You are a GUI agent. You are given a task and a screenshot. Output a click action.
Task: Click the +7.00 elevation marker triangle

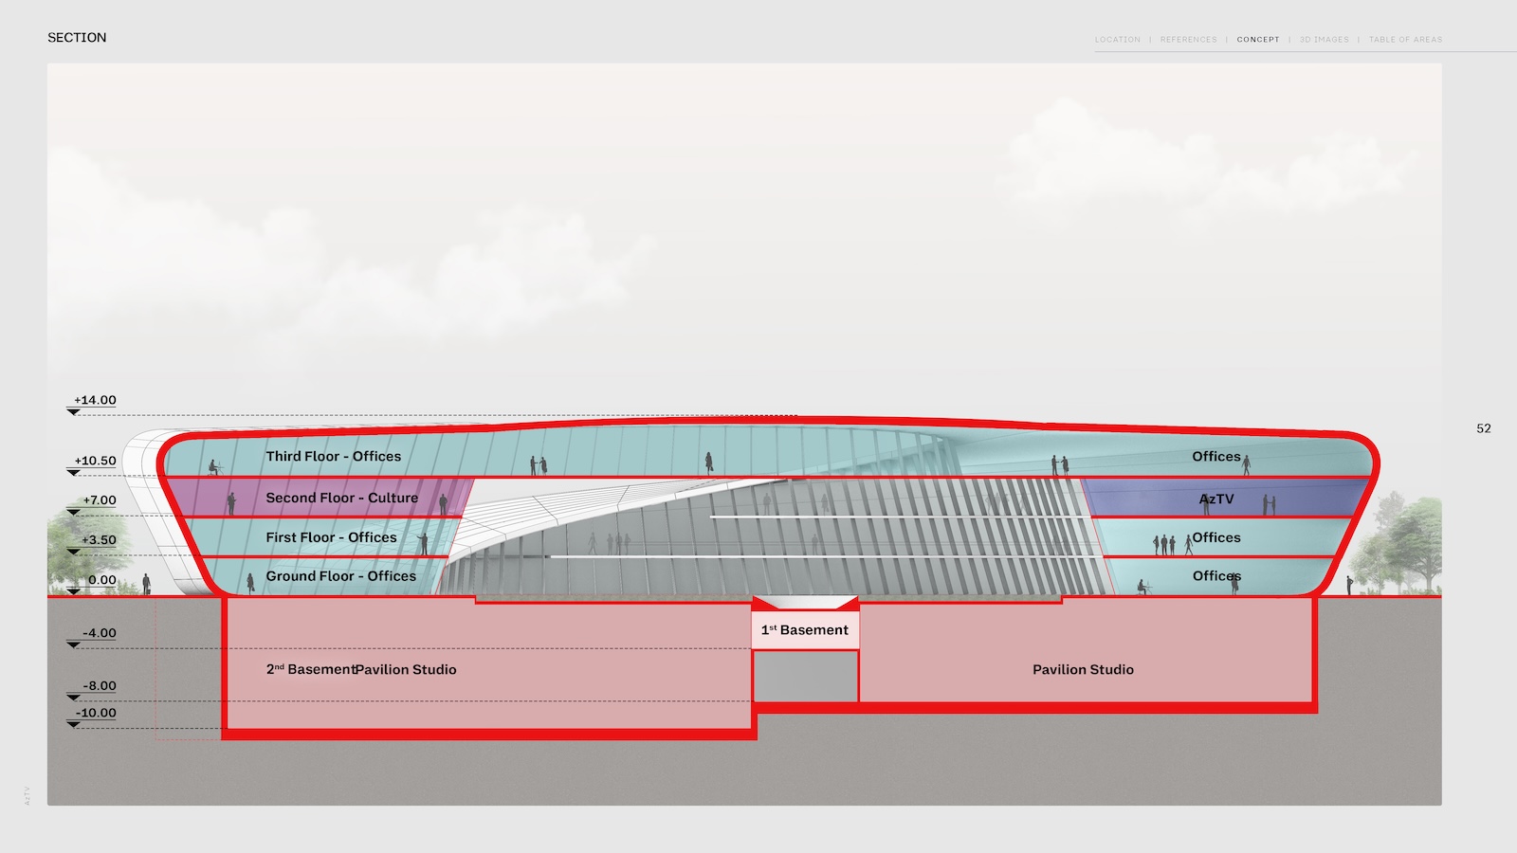[x=73, y=512]
